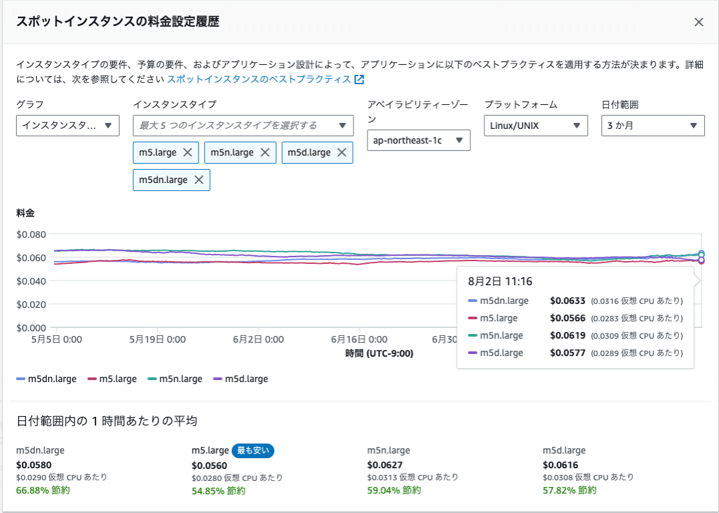This screenshot has width=719, height=513.
Task: Open the ap-northeast-1c availability zone dropdown
Action: point(418,140)
